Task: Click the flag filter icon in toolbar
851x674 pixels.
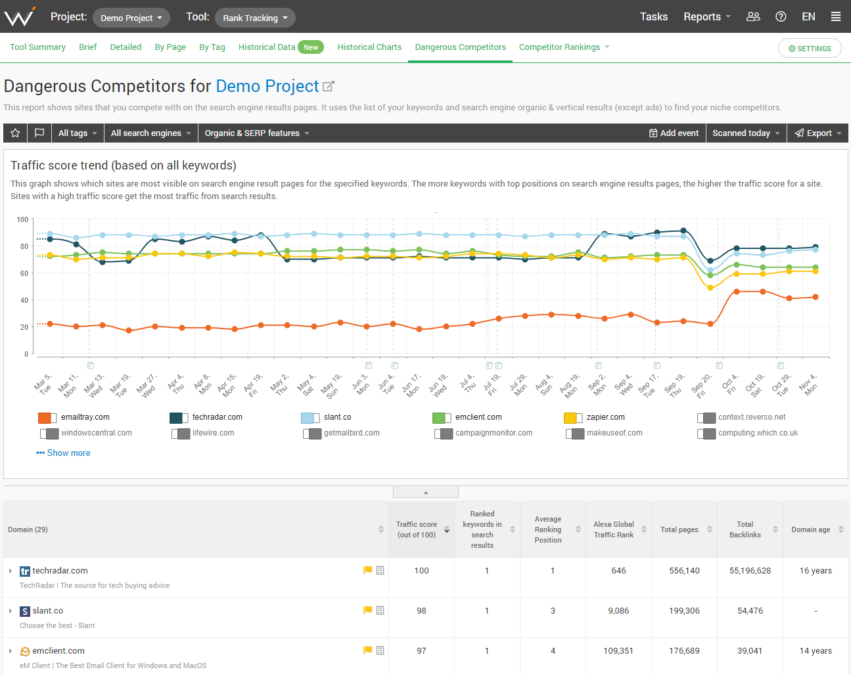Action: (39, 133)
